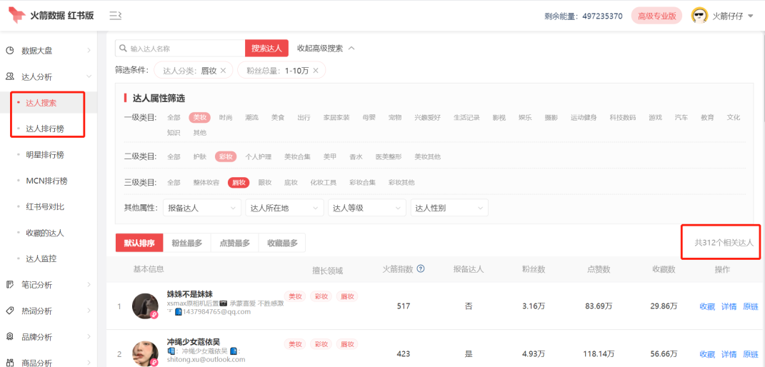765x367 pixels.
Task: Open the 报备达人 dropdown
Action: [202, 208]
